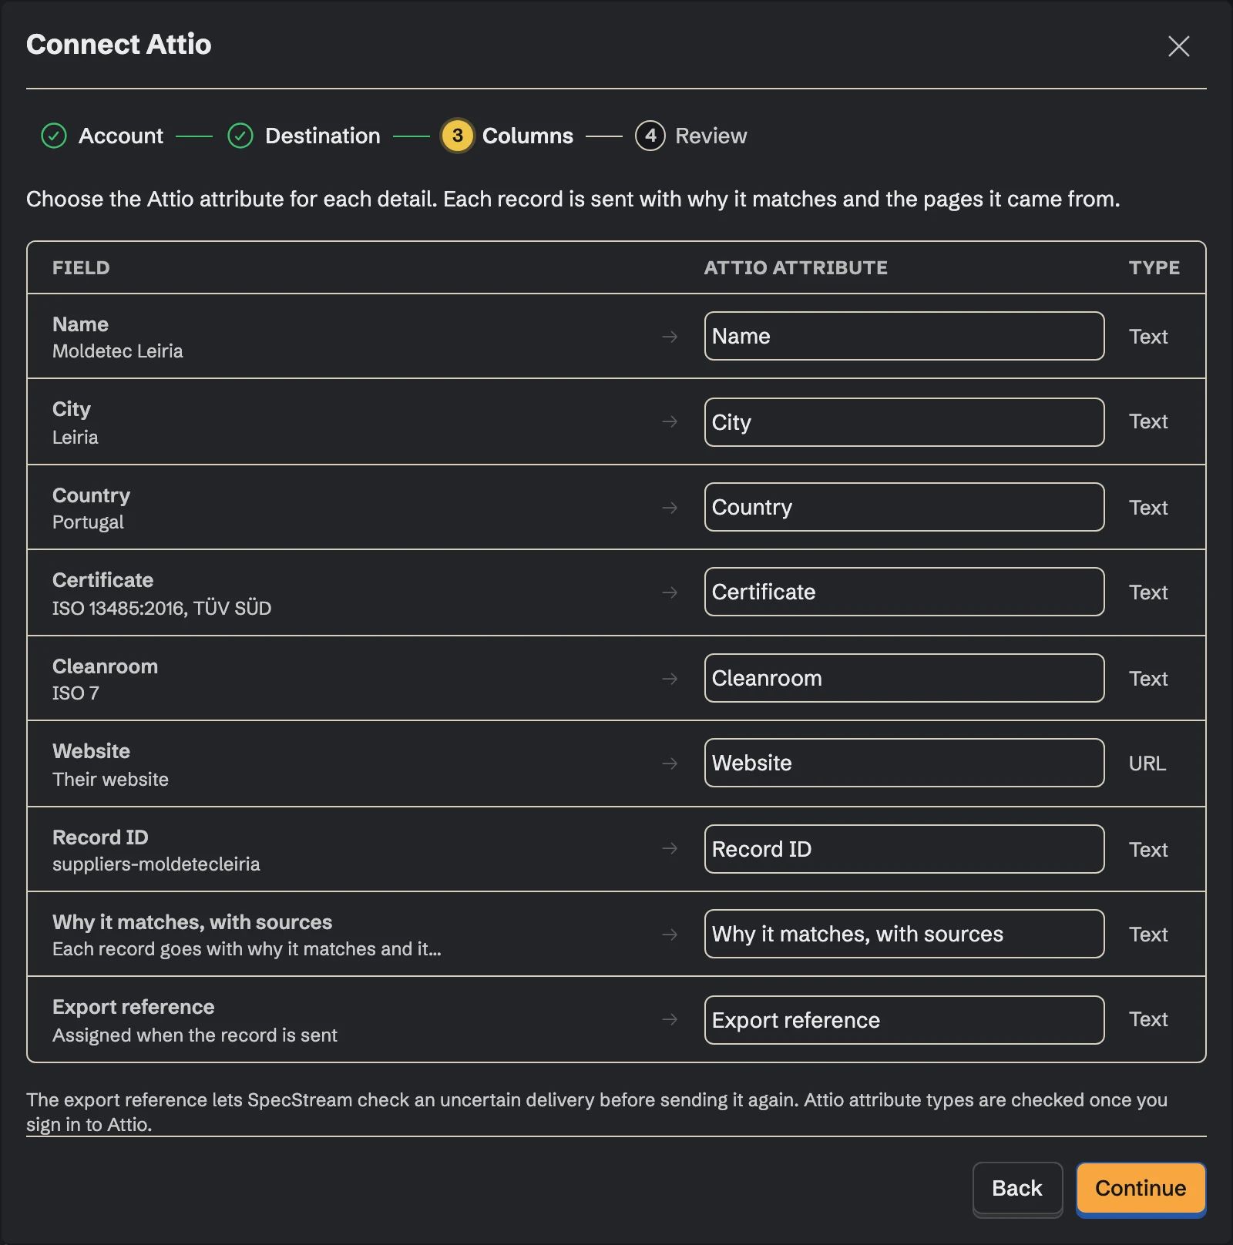The height and width of the screenshot is (1245, 1233).
Task: Edit the Cleanroom attribute field
Action: click(904, 678)
